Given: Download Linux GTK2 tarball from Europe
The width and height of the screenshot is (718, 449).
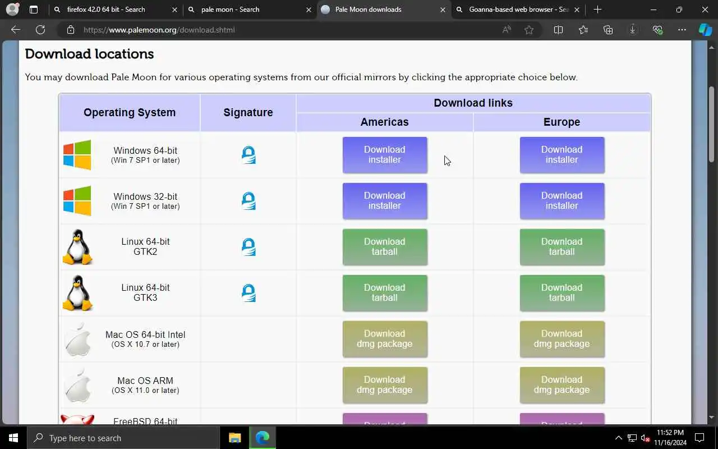Looking at the screenshot, I should tap(562, 247).
